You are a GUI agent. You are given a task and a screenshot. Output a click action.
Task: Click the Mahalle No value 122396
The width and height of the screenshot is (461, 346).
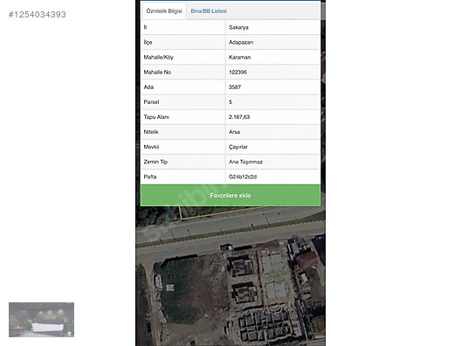coord(237,72)
